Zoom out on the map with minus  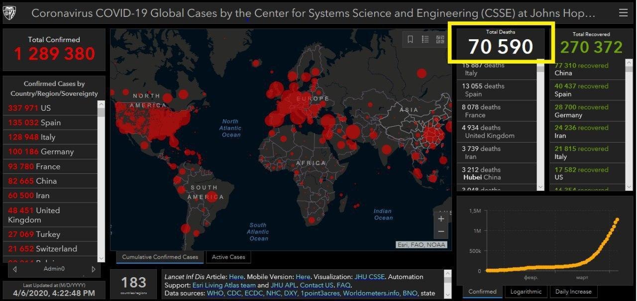[x=441, y=231]
